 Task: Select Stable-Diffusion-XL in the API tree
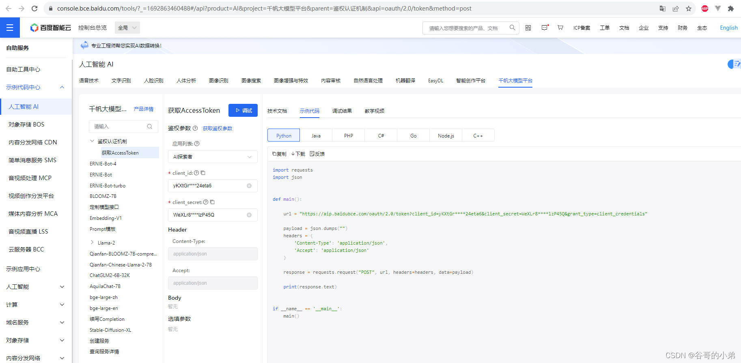tap(110, 330)
